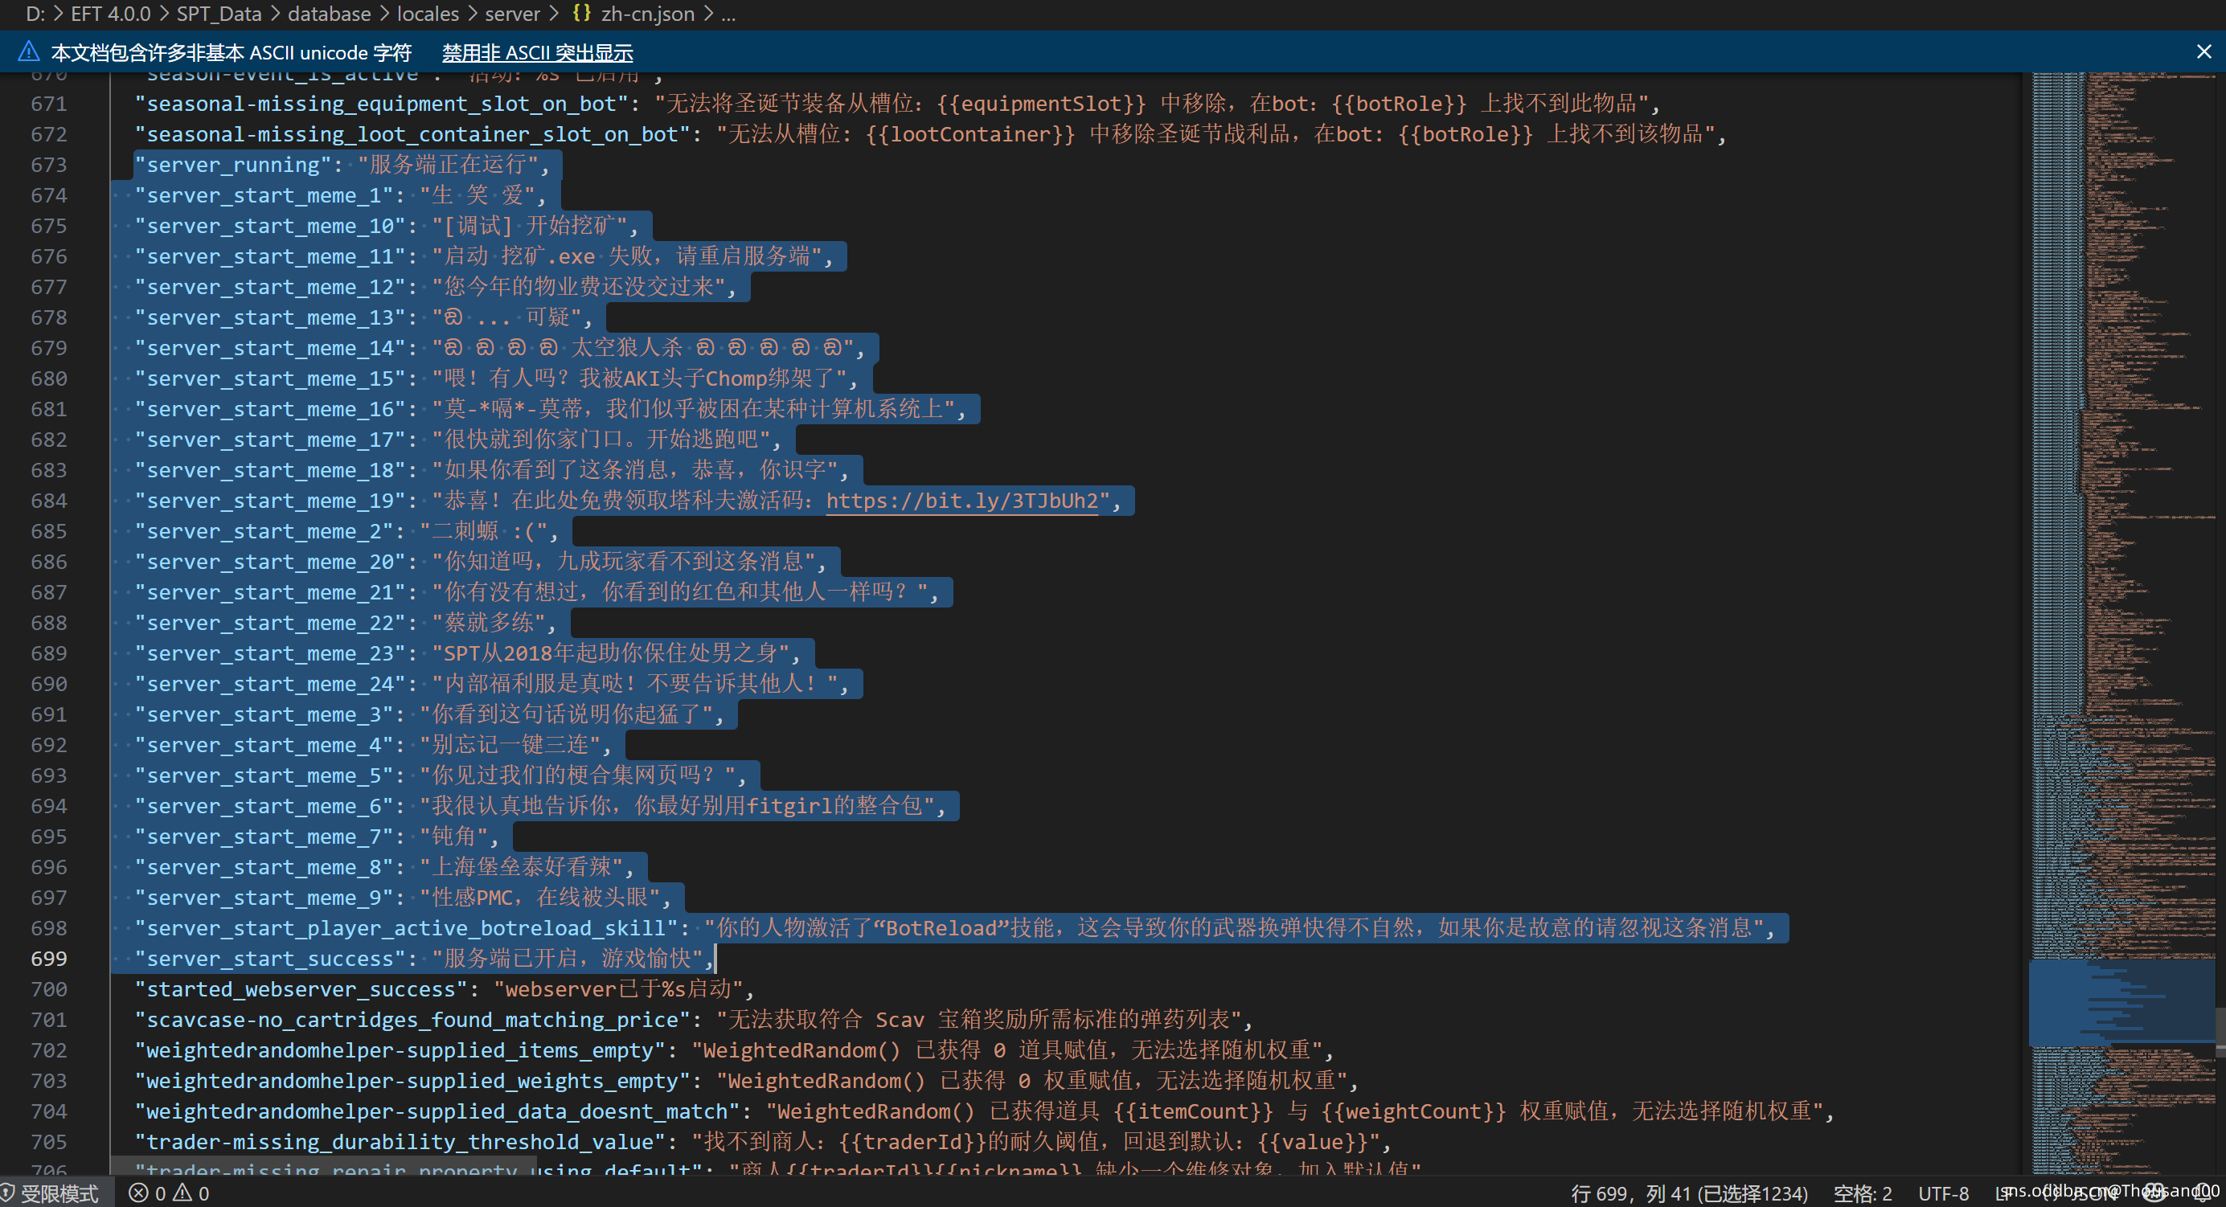Screen dimensions: 2226x1207
Task: Click the warning count triangle in status bar
Action: [x=182, y=1193]
